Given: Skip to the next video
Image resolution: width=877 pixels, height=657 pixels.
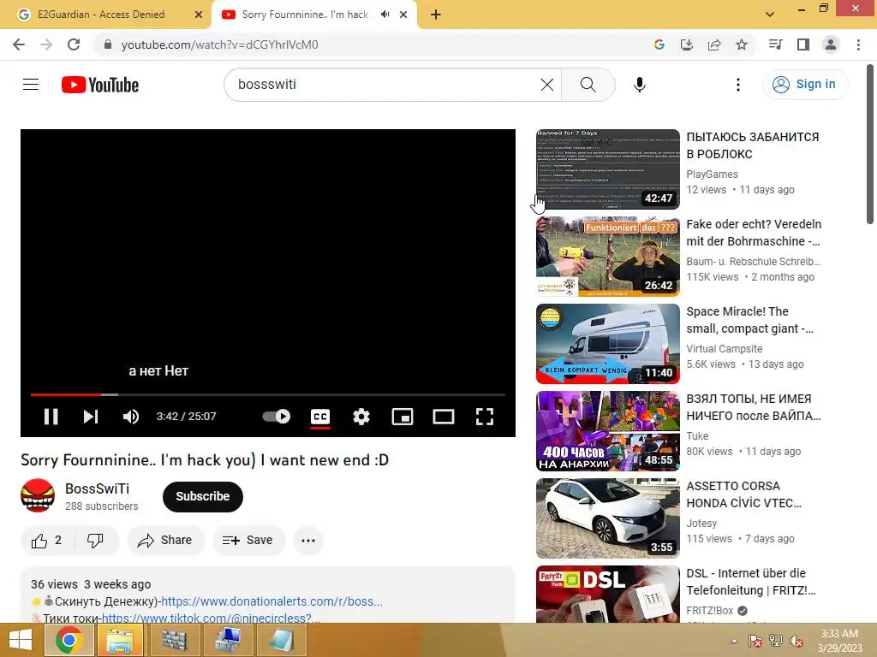Looking at the screenshot, I should pyautogui.click(x=91, y=417).
